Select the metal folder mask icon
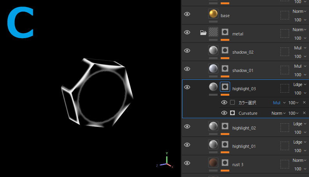 coord(225,32)
